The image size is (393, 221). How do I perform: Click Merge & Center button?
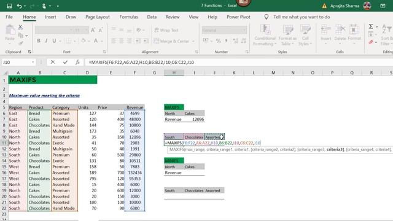(x=172, y=41)
